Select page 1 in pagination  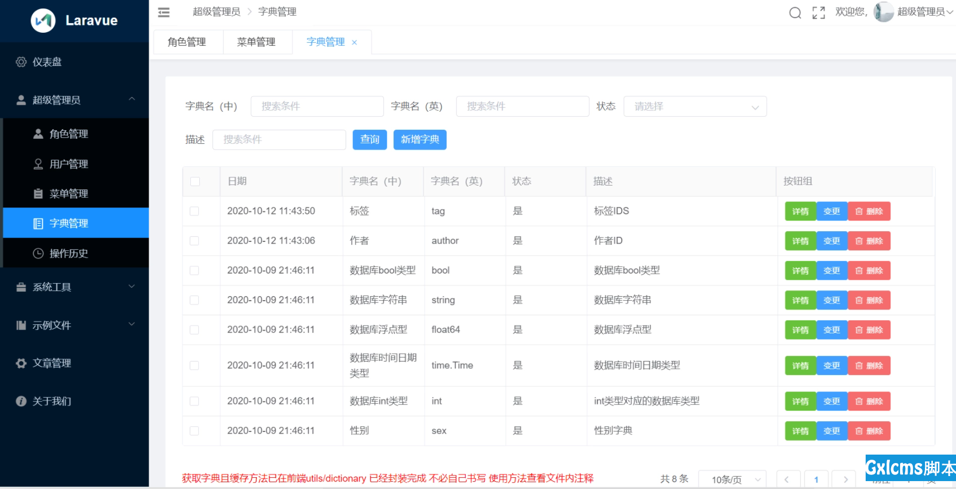pyautogui.click(x=817, y=479)
